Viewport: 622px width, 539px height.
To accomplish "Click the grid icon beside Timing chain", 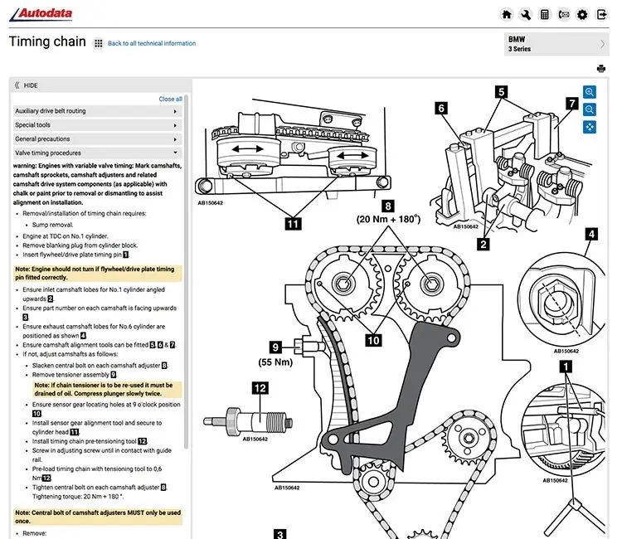I will (99, 43).
